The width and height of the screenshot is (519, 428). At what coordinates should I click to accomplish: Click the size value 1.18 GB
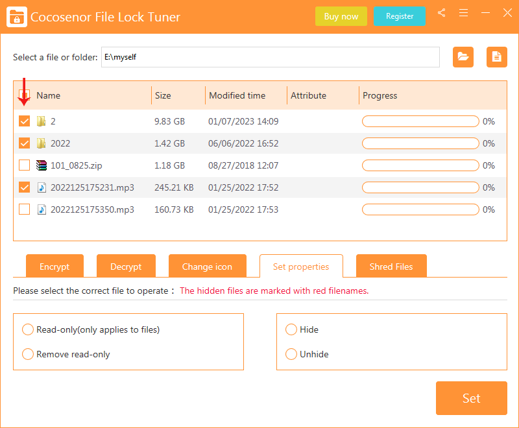[x=169, y=165]
